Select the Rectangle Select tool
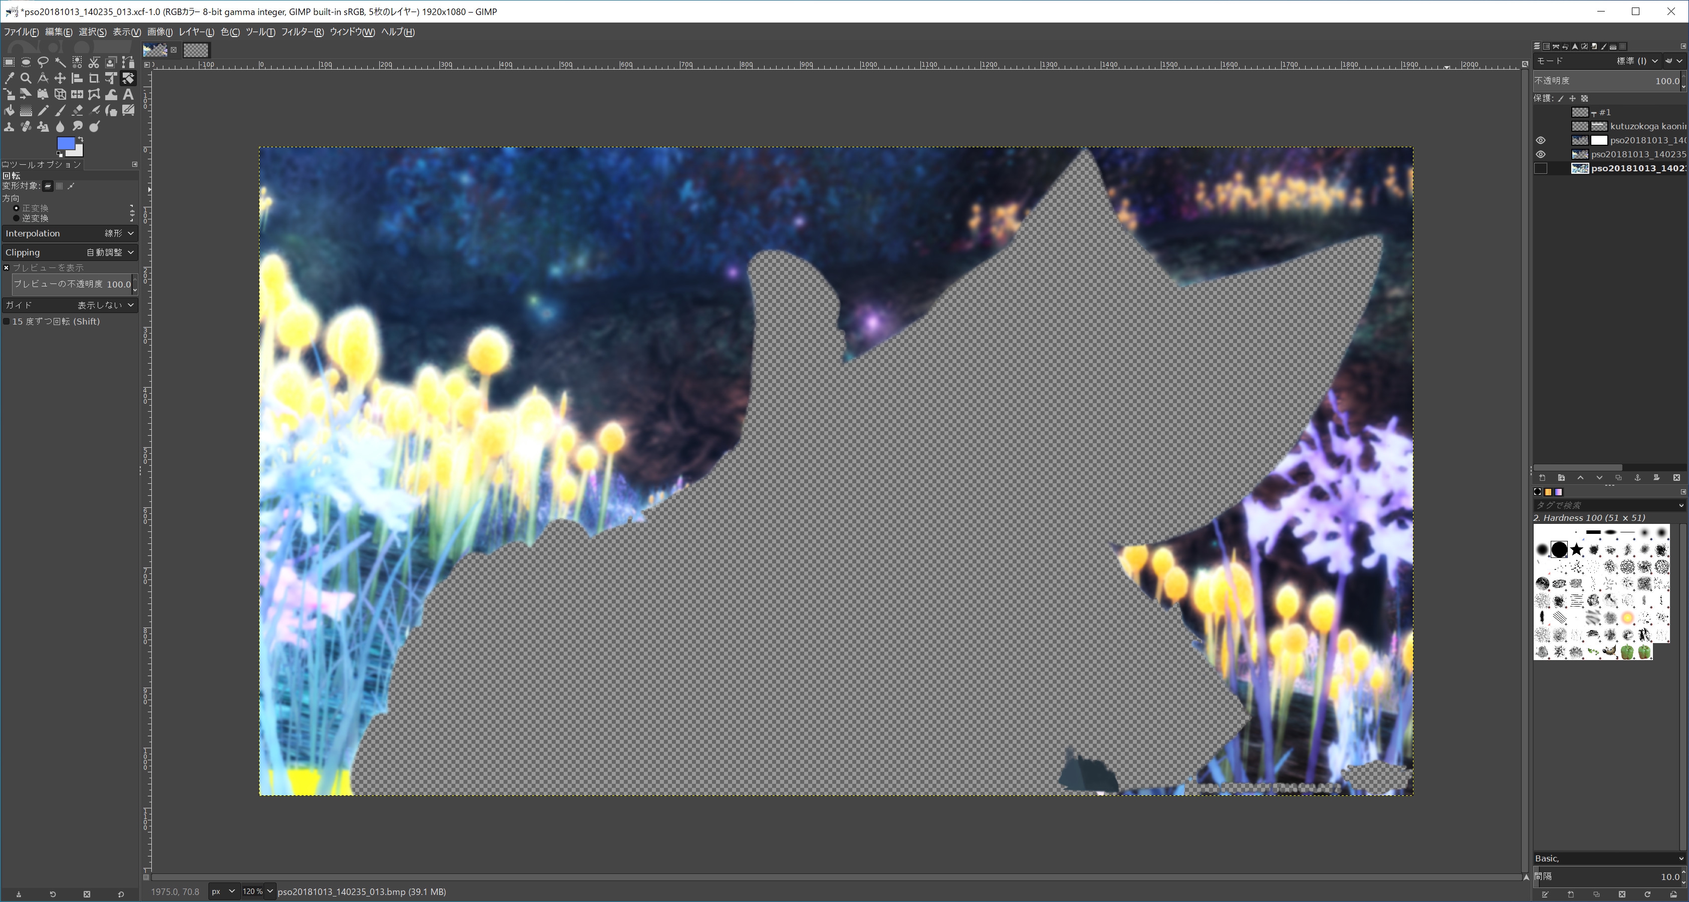The width and height of the screenshot is (1689, 902). [x=9, y=62]
